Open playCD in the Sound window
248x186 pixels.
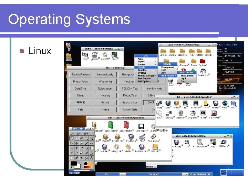[105, 55]
